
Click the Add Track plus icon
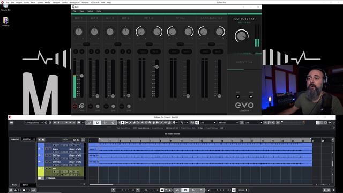point(39,139)
